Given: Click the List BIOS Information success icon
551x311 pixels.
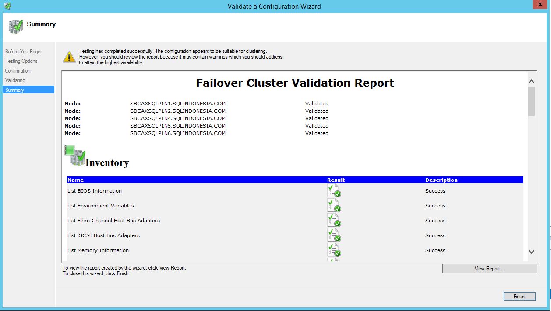Looking at the screenshot, I should [334, 191].
